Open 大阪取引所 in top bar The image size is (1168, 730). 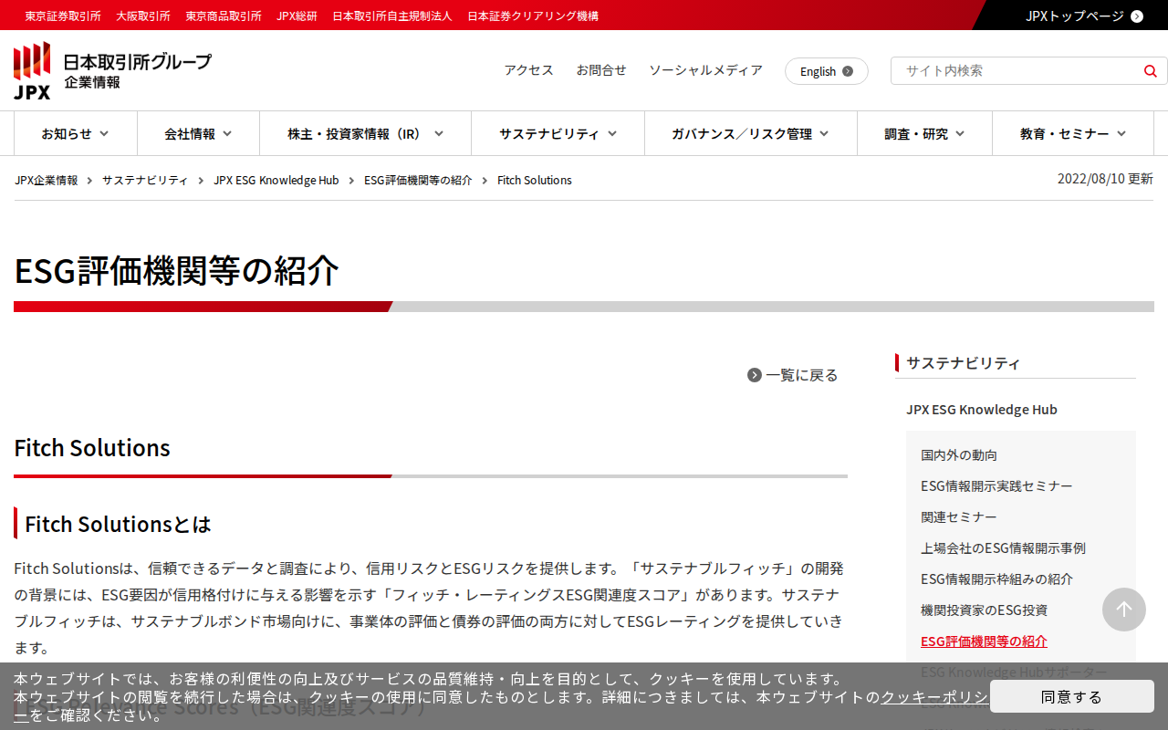(143, 16)
